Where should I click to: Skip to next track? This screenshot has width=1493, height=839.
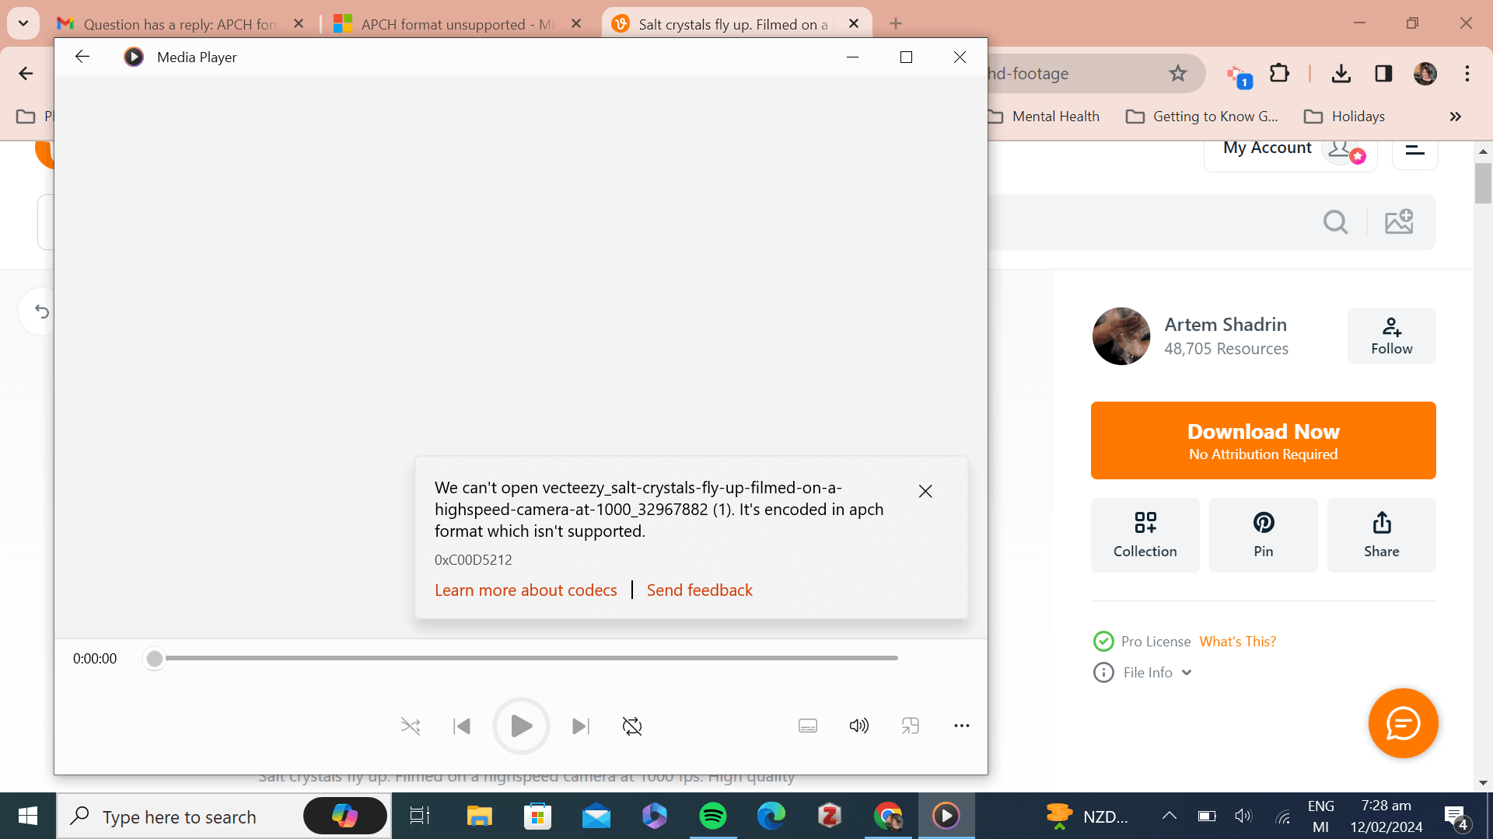point(580,726)
